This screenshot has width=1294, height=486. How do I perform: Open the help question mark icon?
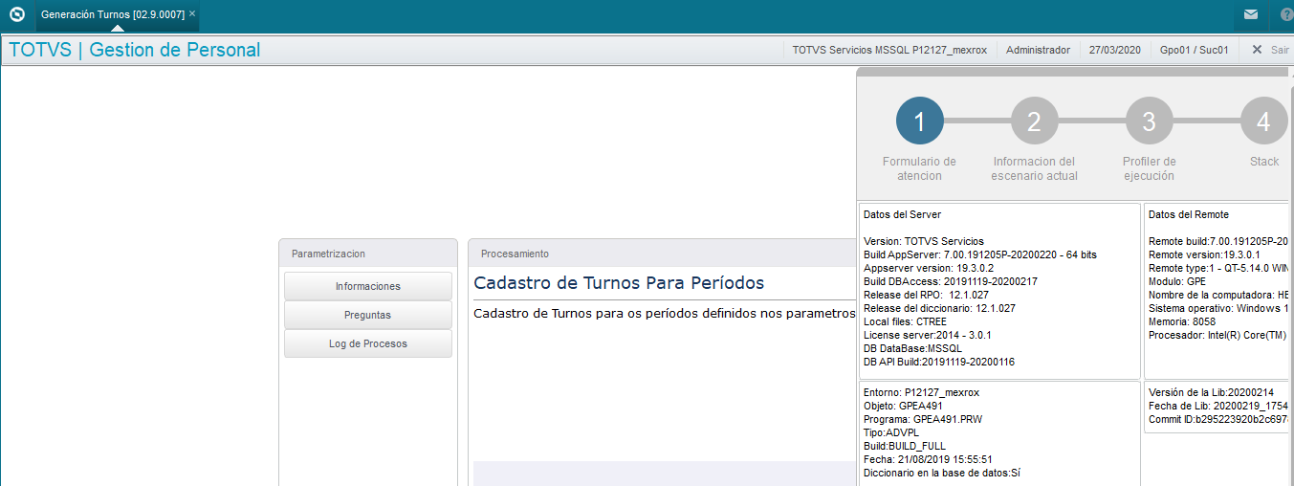tap(1286, 14)
